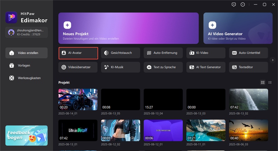Open the circular settings icon in title bar
The height and width of the screenshot is (151, 278).
click(243, 5)
